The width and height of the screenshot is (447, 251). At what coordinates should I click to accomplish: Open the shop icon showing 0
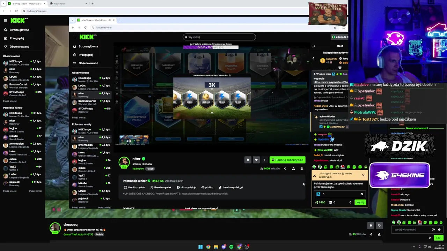pos(332,202)
